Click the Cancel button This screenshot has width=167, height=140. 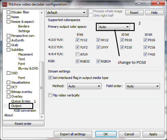coord(129,134)
